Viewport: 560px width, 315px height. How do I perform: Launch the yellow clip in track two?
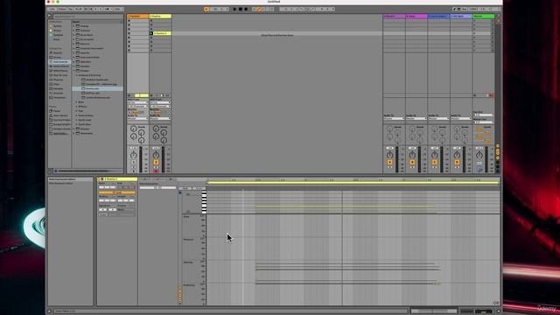point(151,33)
